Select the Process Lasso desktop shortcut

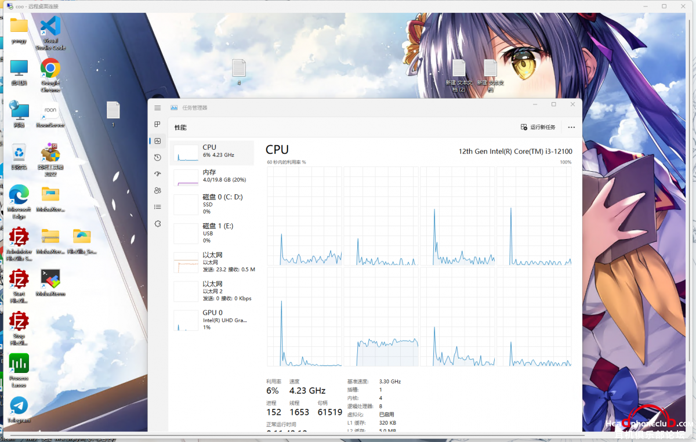19,371
